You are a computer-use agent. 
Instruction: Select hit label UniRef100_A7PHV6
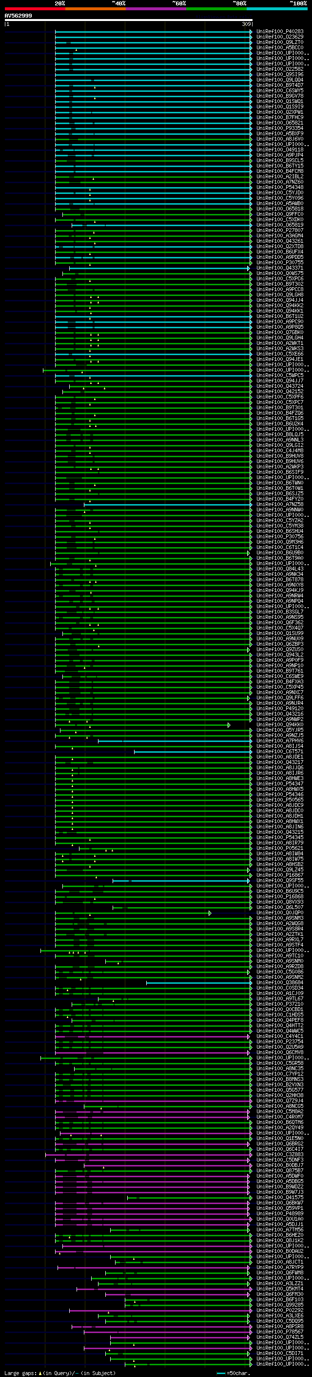(x=280, y=741)
